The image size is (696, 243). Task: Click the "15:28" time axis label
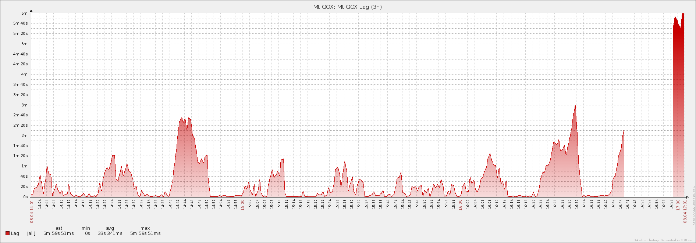tap(344, 204)
